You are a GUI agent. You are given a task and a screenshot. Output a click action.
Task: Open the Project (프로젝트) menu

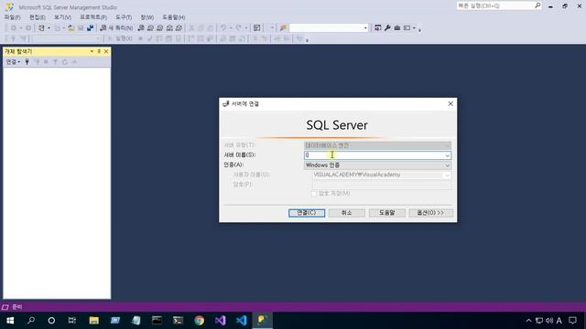(93, 17)
